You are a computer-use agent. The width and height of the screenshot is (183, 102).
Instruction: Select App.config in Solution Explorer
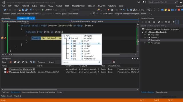pos(155,40)
